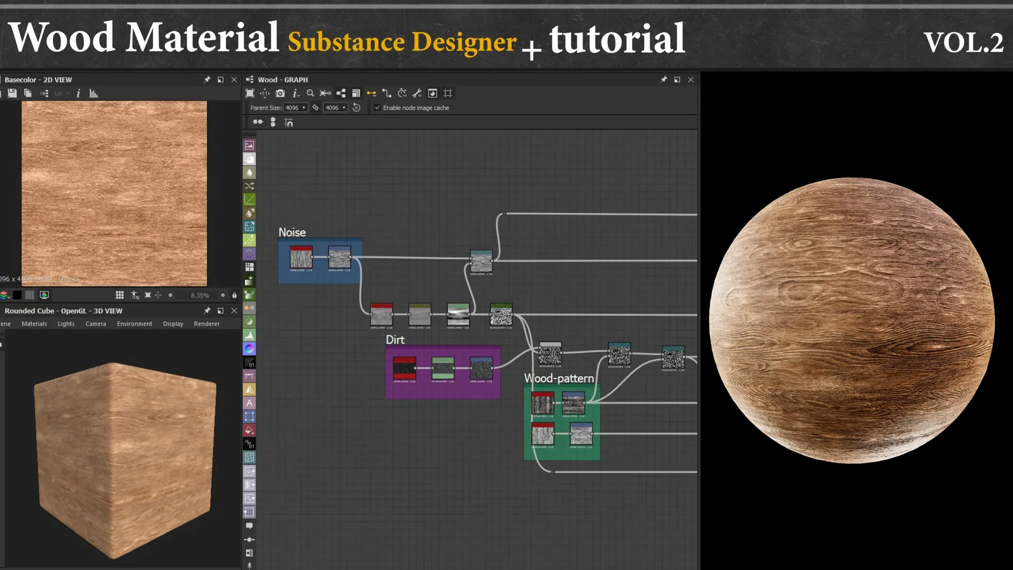Click the black color swatch in 2D view status bar
1013x570 pixels.
click(x=17, y=295)
